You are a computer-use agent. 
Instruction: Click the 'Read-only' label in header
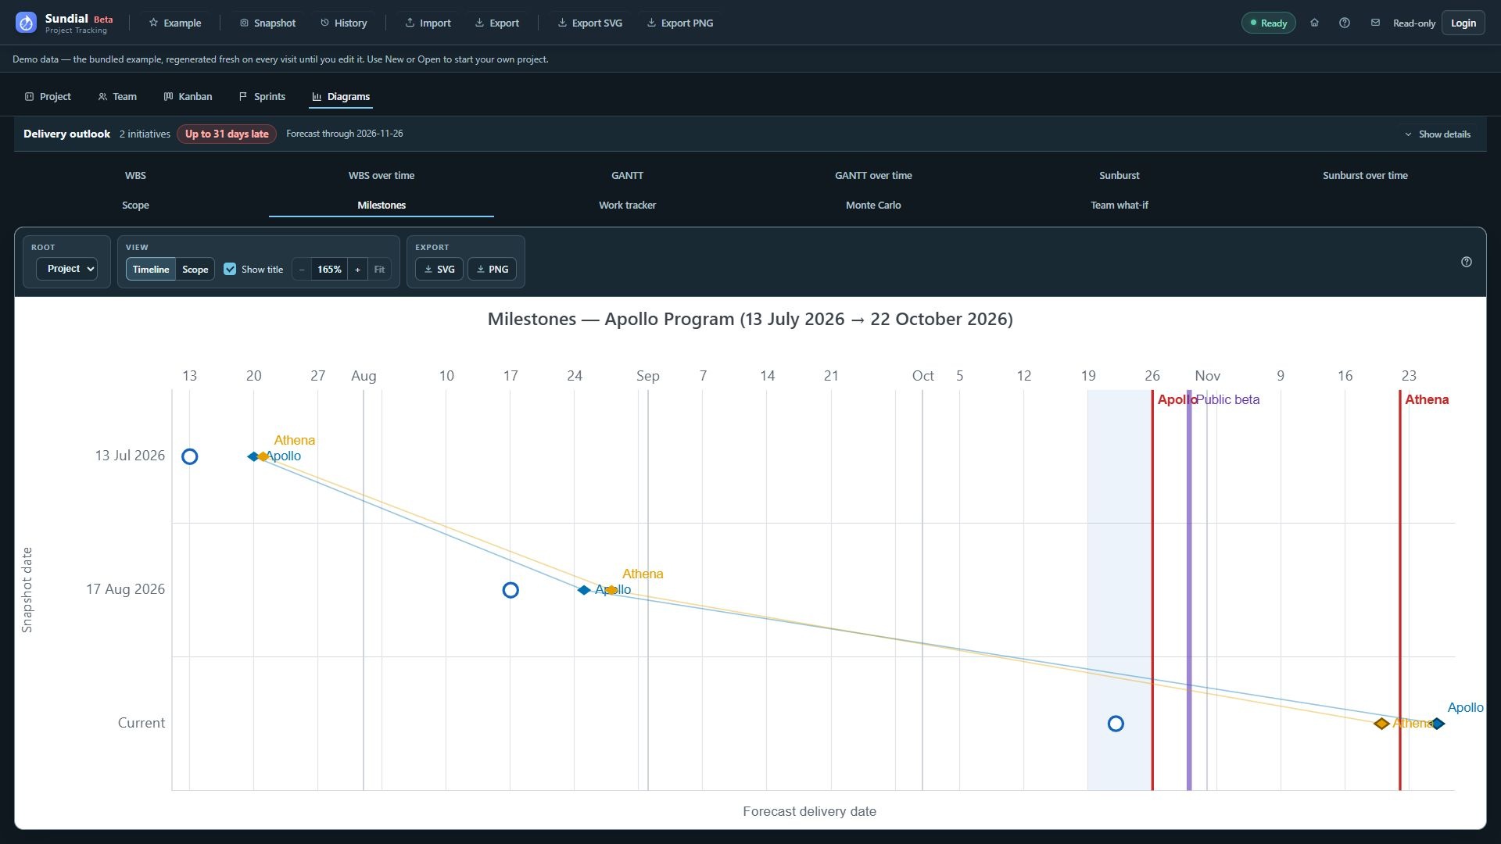(x=1414, y=23)
